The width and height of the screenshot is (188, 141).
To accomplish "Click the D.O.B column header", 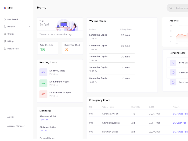I will (151, 107).
